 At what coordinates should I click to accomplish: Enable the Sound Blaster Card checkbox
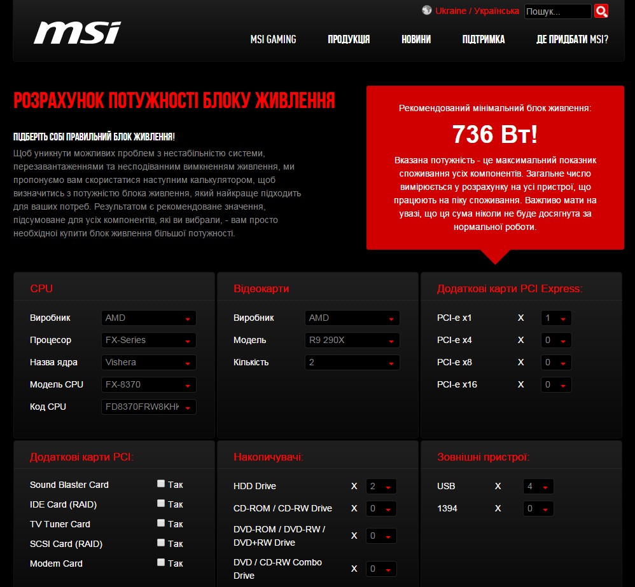pyautogui.click(x=161, y=483)
